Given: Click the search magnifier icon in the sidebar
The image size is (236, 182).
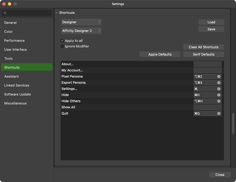Looking at the screenshot, I should (x=5, y=13).
